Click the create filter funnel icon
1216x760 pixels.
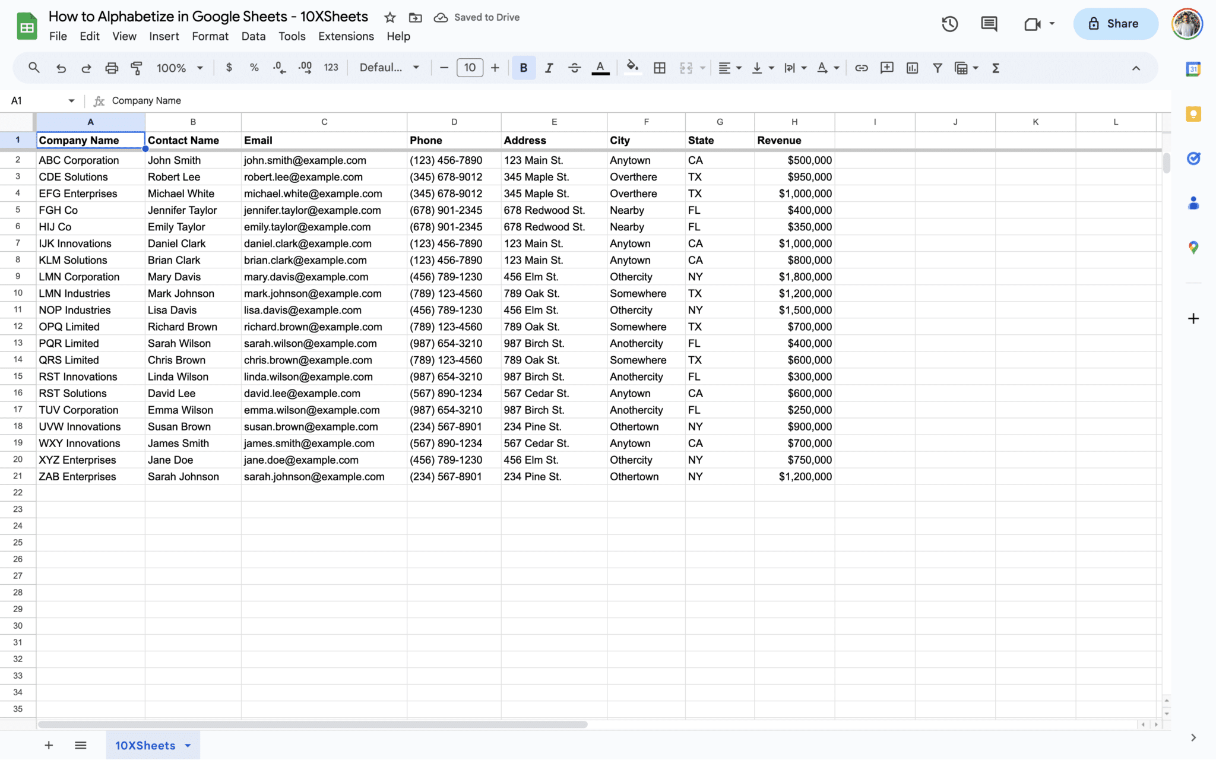(x=937, y=68)
